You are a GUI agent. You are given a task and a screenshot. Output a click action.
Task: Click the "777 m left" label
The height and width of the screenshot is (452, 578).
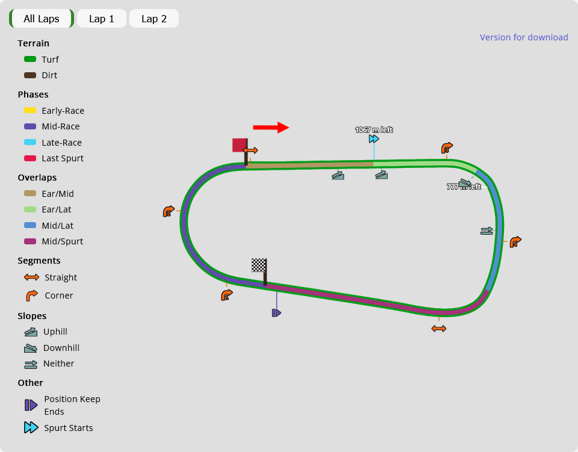(x=464, y=187)
